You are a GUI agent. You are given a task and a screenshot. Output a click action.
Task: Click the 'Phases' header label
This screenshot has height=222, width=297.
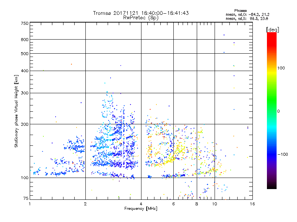coord(240,11)
